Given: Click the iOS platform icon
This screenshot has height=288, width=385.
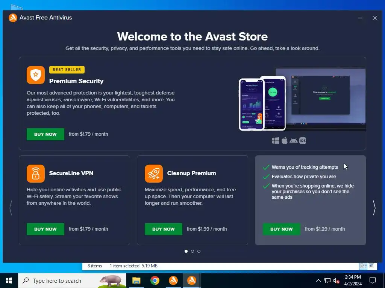Looking at the screenshot, I should [303, 141].
